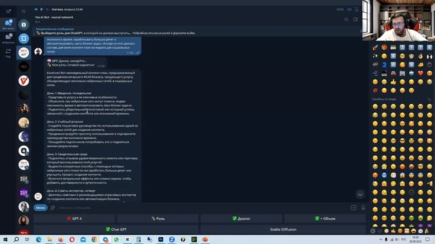Click the paperclip attach icon

click(53, 207)
